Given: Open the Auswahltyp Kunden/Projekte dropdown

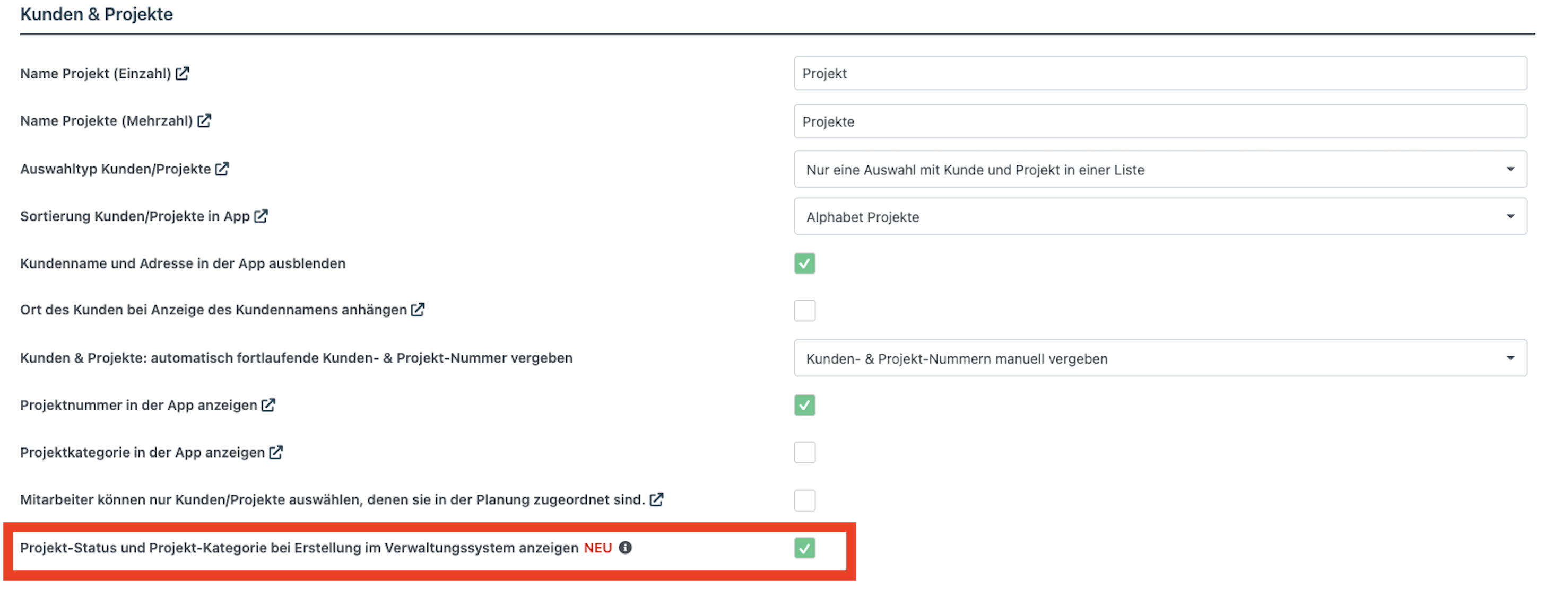Looking at the screenshot, I should (1160, 170).
